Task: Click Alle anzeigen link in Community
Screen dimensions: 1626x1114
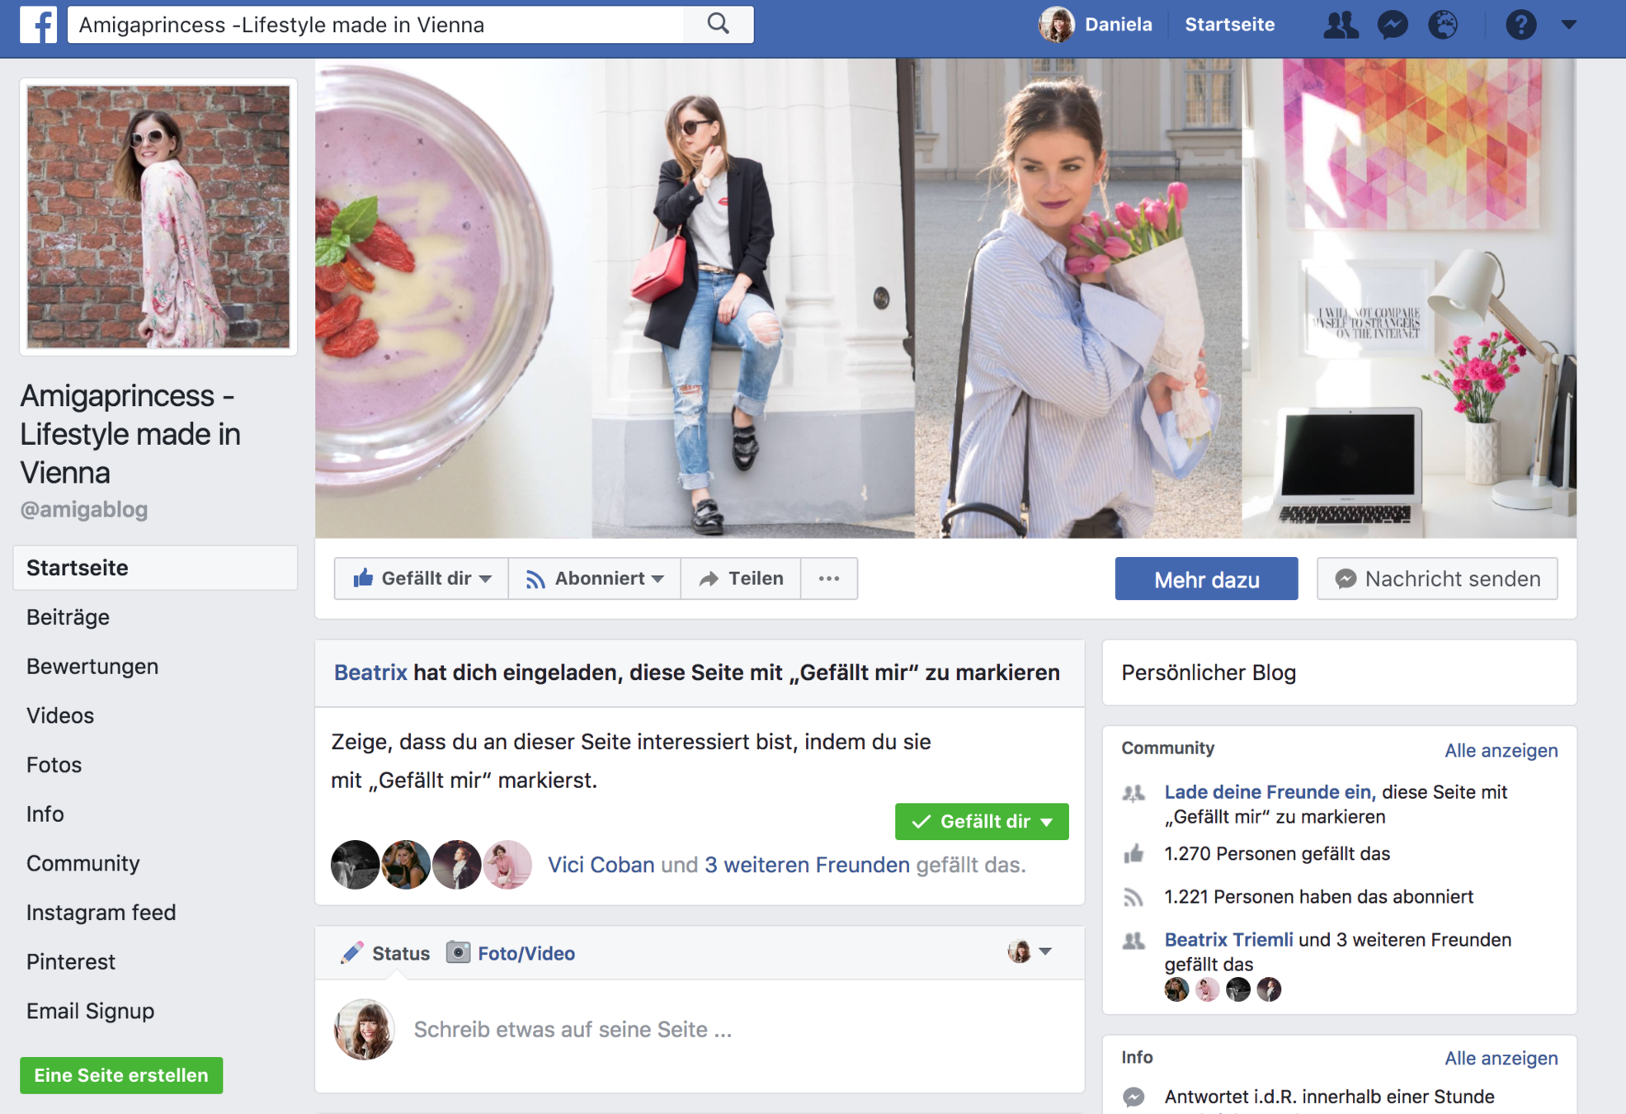Action: [1501, 750]
